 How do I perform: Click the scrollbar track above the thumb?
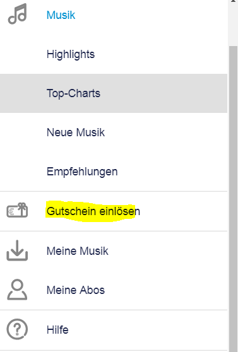233,25
